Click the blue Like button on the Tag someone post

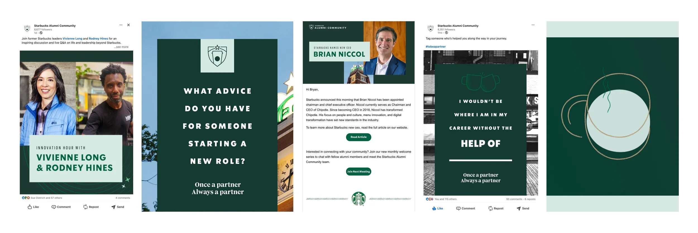tap(437, 208)
